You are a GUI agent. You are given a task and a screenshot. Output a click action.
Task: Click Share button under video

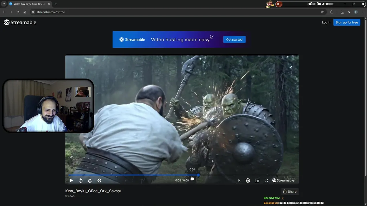[x=290, y=191]
